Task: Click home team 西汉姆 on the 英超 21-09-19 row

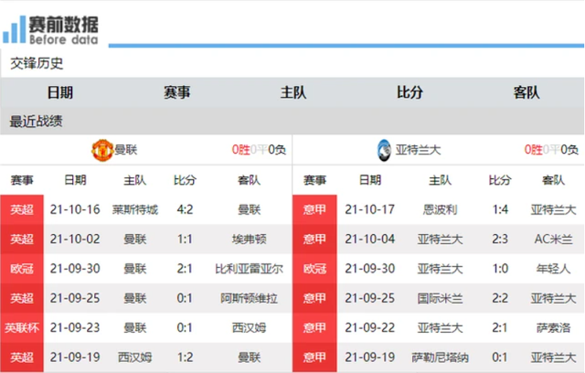Action: point(135,357)
